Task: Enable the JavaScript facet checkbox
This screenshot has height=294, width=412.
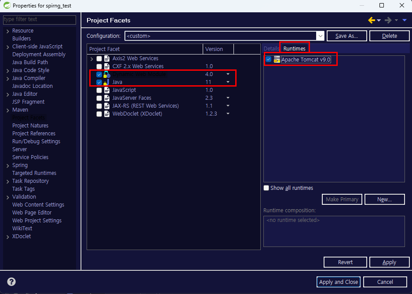Action: (x=99, y=90)
